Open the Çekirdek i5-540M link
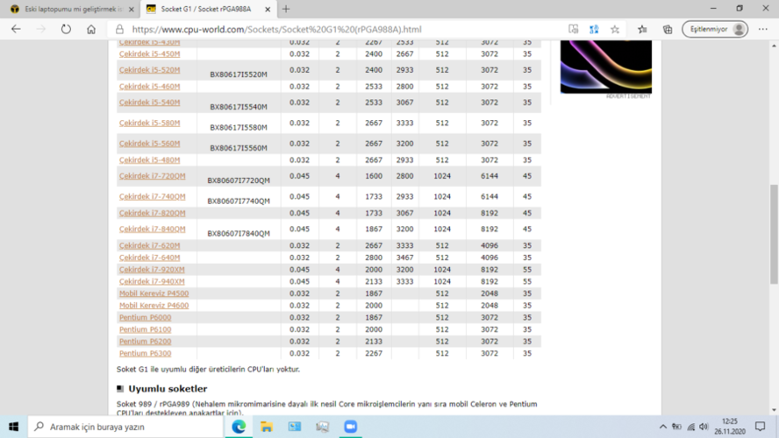The height and width of the screenshot is (438, 779). (149, 102)
